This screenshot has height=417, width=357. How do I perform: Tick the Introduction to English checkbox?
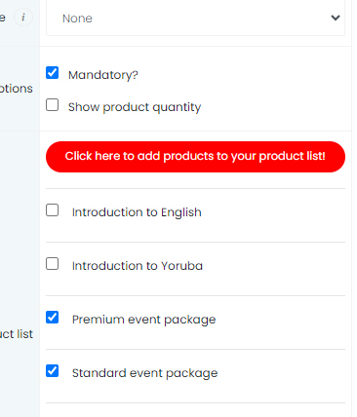(x=52, y=210)
